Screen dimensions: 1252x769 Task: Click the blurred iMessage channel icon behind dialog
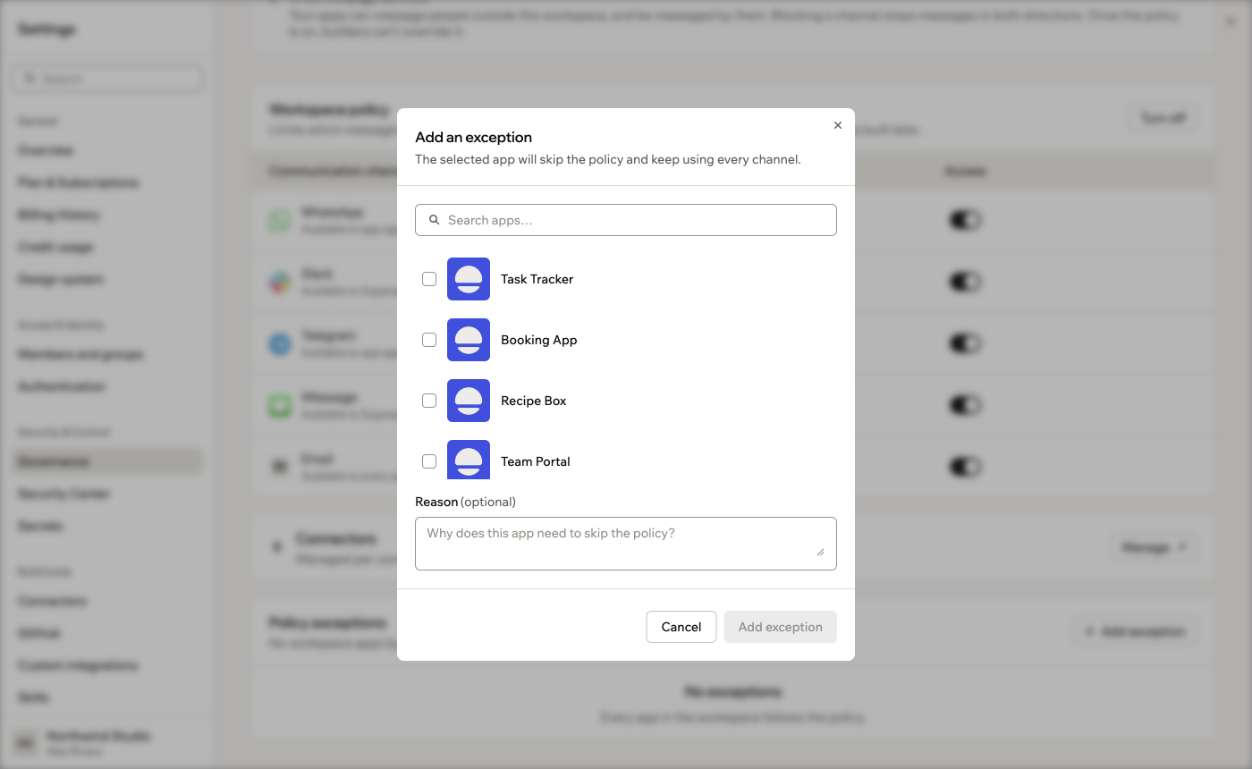281,405
